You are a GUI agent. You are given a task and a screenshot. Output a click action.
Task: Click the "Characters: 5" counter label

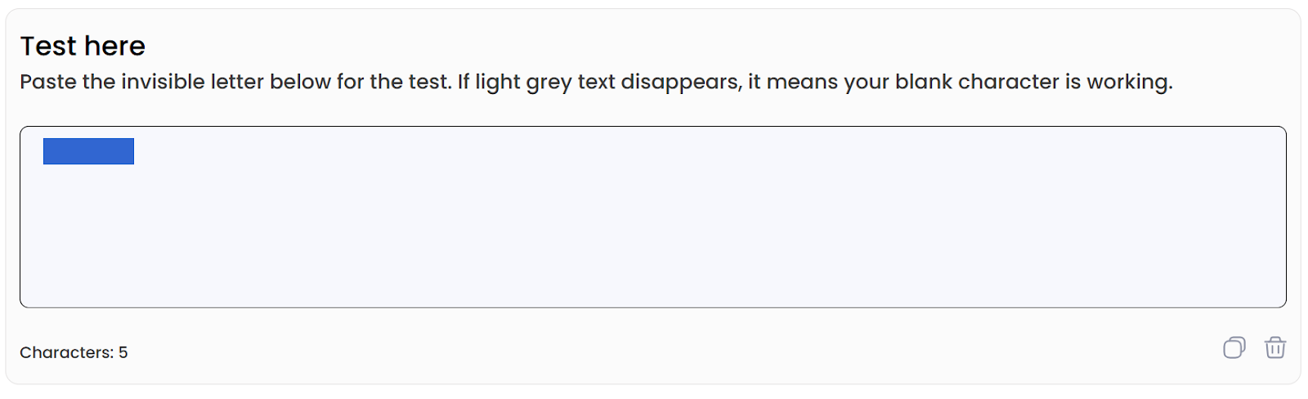[74, 352]
